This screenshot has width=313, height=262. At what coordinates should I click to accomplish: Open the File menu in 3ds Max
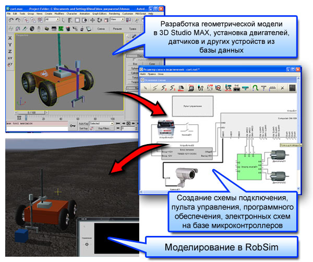[x=8, y=14]
